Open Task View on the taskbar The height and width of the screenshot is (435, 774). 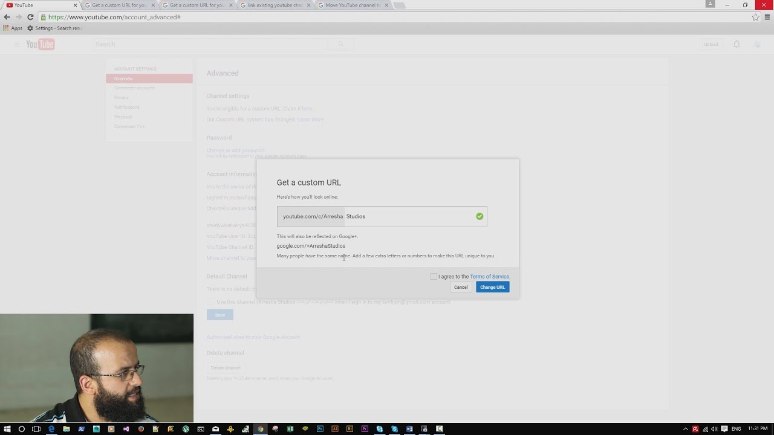point(36,429)
